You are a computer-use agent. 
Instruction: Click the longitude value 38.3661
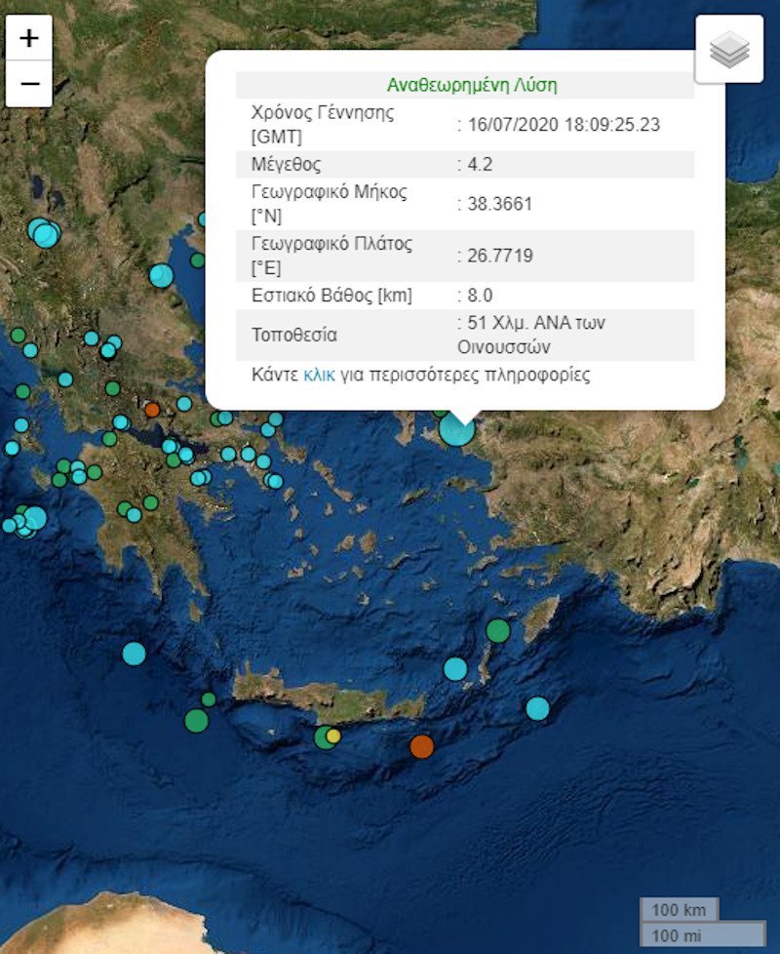click(500, 204)
